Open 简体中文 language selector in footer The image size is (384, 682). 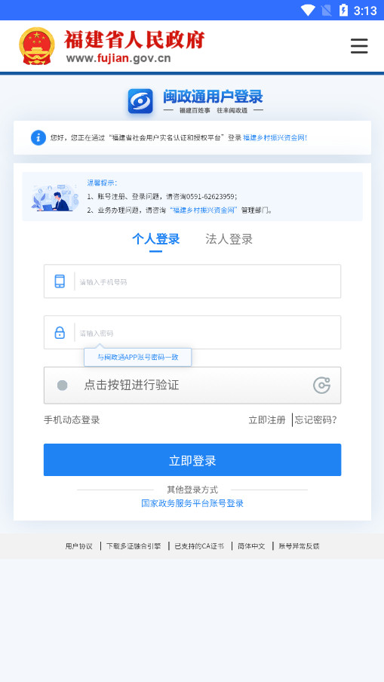251,546
